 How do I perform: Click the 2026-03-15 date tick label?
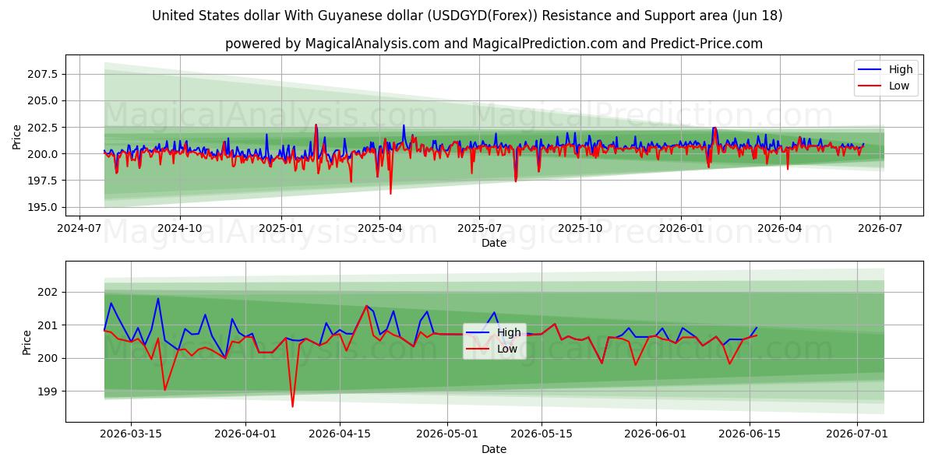coord(131,434)
